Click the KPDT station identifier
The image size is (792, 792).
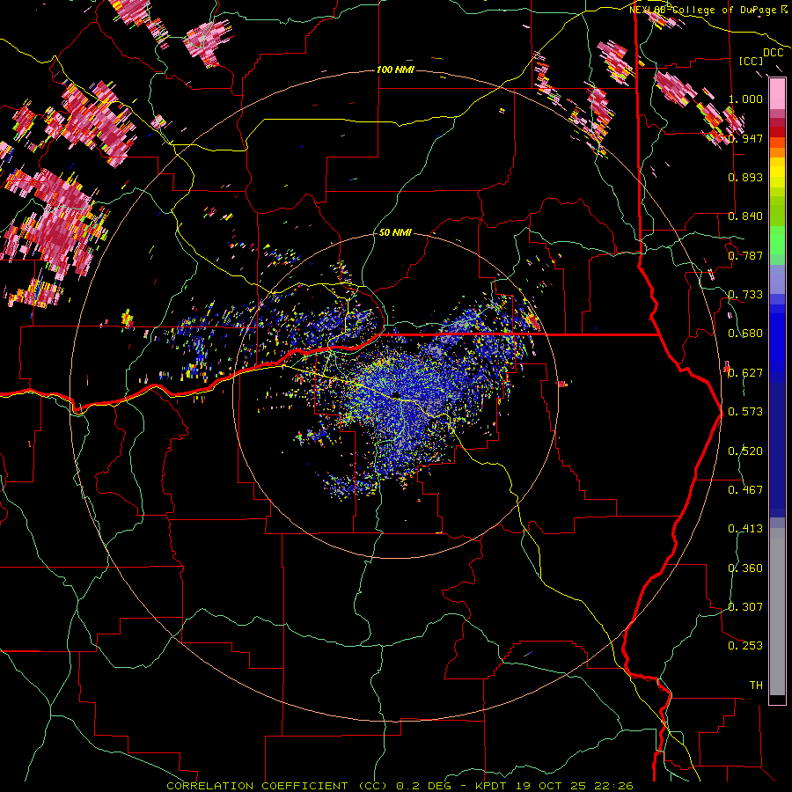coord(491,786)
